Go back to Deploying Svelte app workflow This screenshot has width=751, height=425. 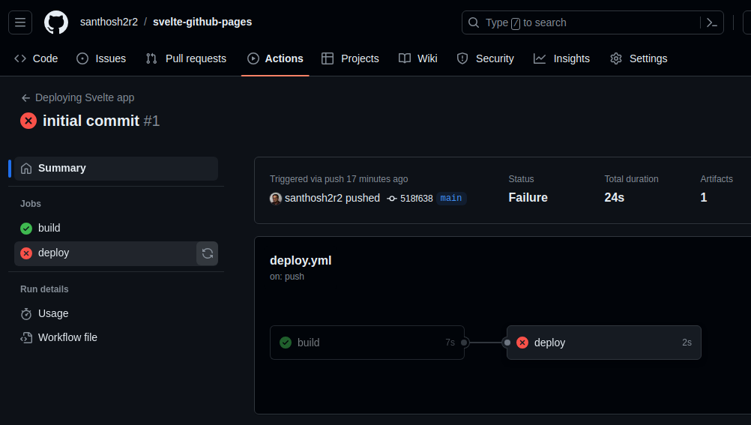coord(85,97)
